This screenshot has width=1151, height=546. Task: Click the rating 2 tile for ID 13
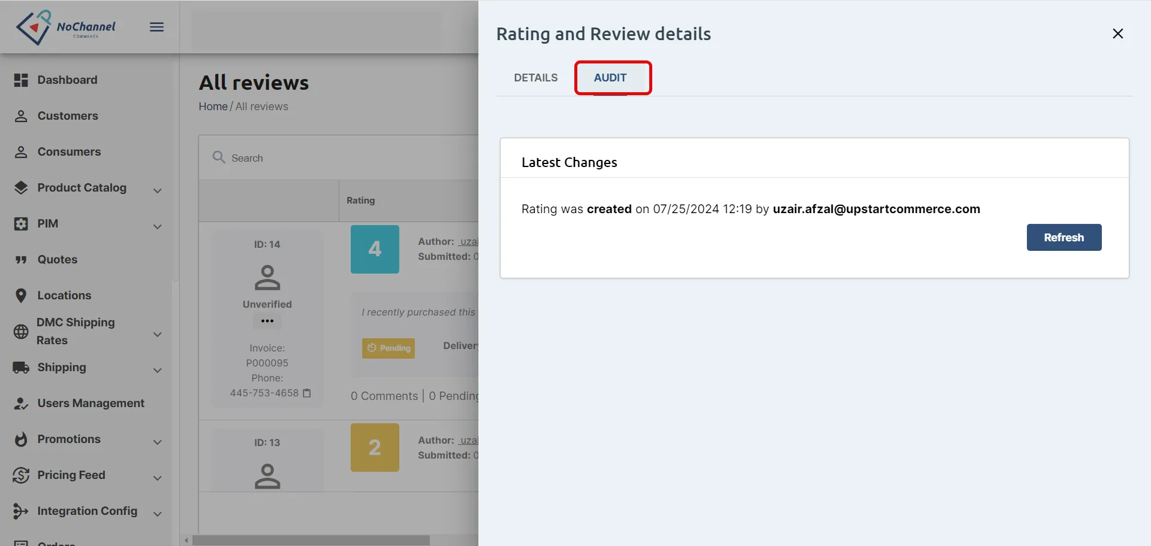coord(375,447)
